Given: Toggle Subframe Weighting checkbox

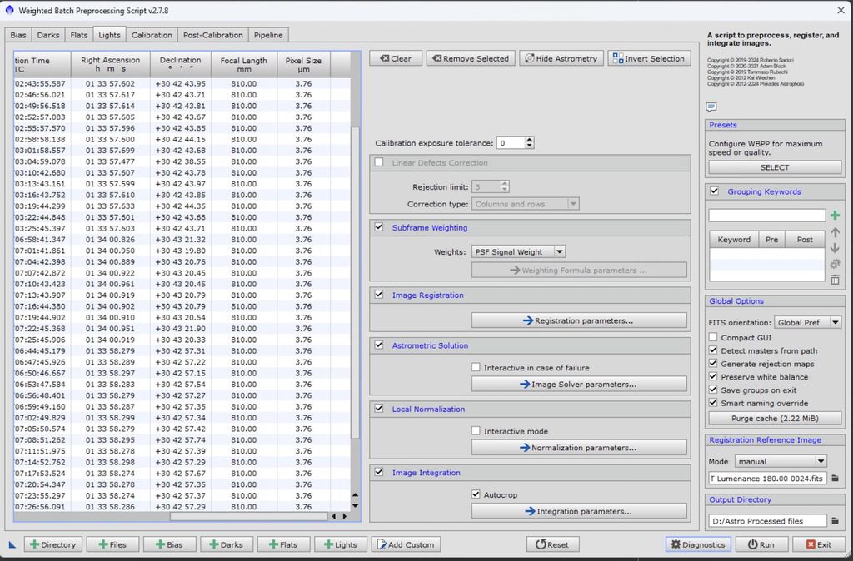Looking at the screenshot, I should click(379, 227).
